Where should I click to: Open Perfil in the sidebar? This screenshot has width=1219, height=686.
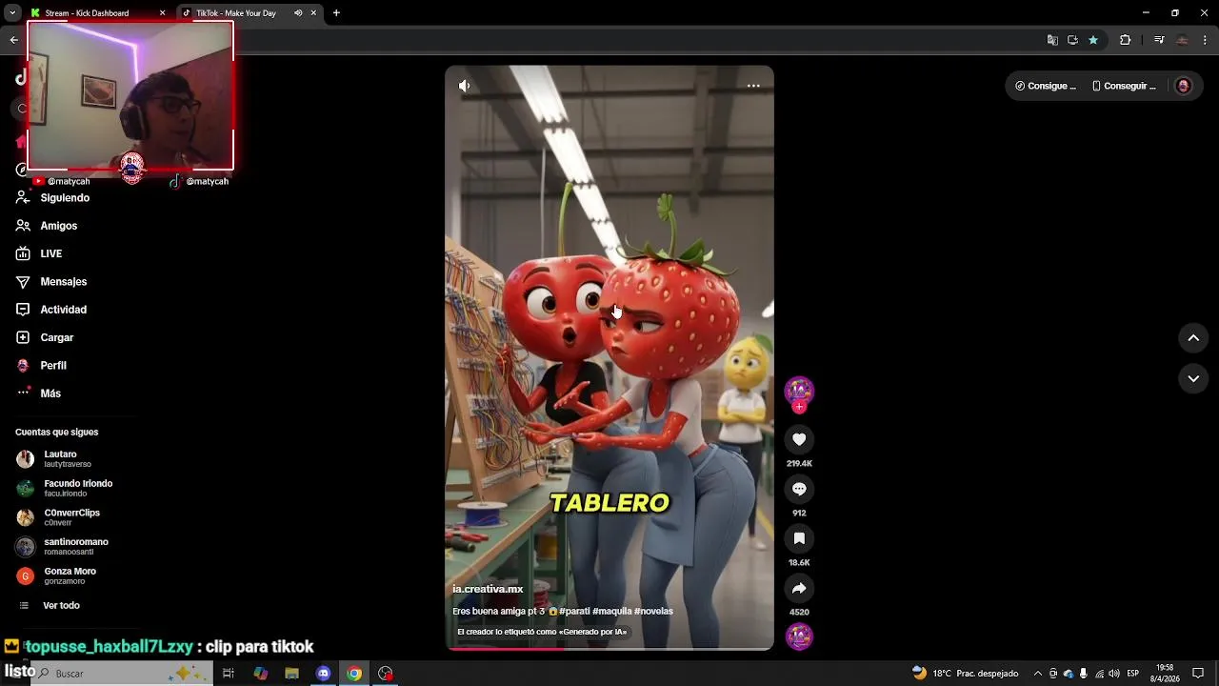41,366
